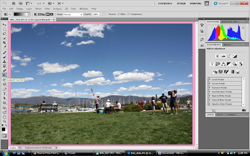Select the History Brush tool

[x=4, y=66]
